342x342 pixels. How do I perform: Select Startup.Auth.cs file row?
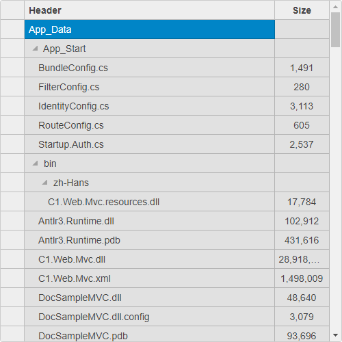[149, 144]
